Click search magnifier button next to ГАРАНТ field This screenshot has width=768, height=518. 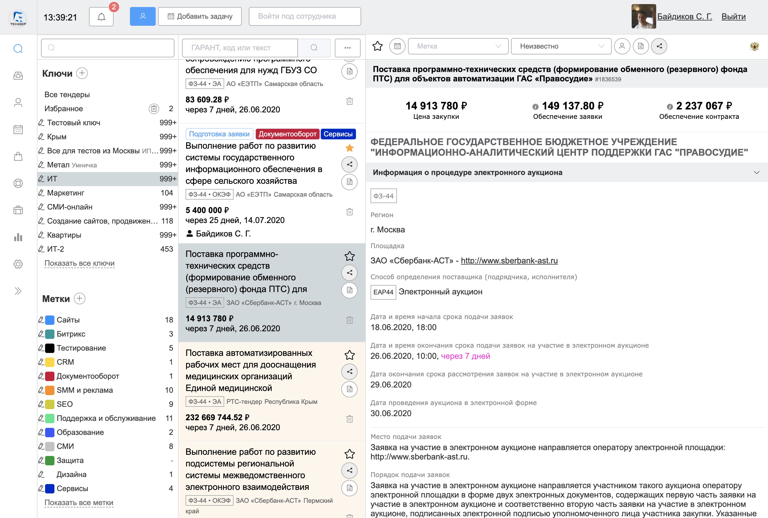[x=314, y=48]
